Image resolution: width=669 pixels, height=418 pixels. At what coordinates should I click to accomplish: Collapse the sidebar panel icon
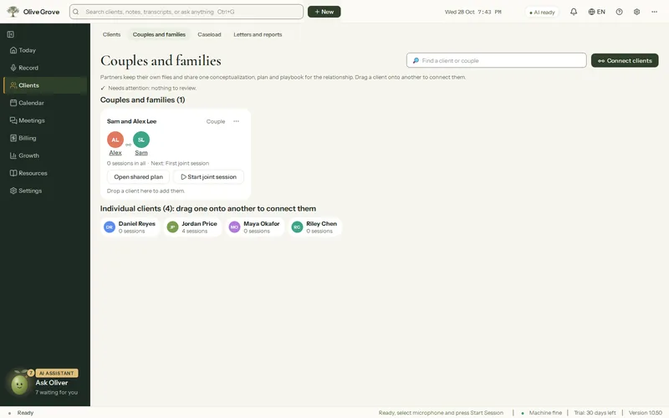tap(11, 34)
